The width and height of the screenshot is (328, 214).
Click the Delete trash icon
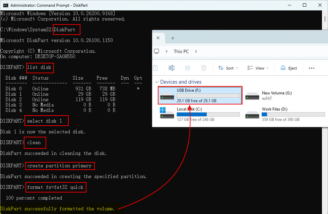tap(204, 68)
